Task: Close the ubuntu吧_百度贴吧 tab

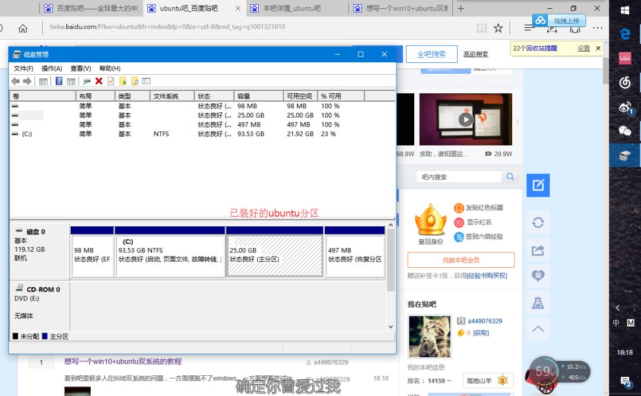Action: (x=238, y=8)
